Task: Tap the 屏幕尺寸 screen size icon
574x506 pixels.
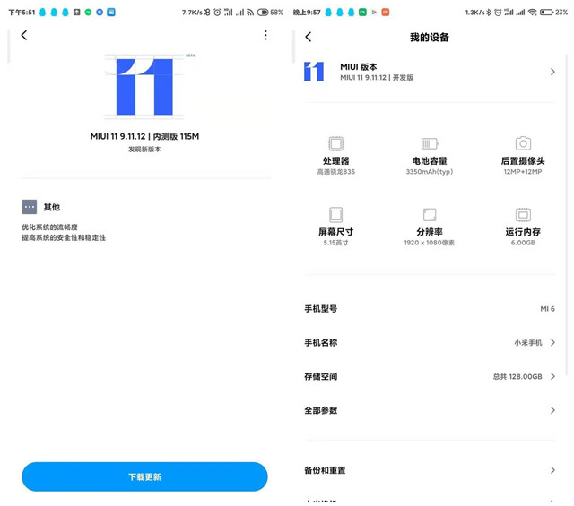Action: click(335, 215)
